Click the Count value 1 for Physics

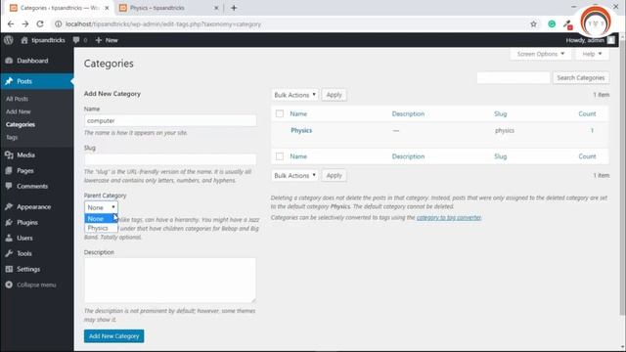click(592, 130)
